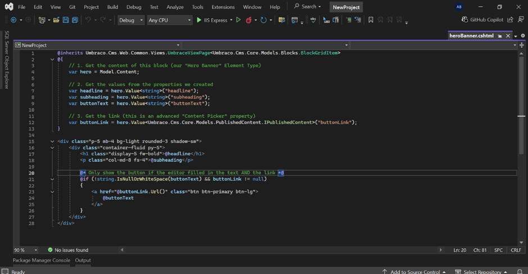Open the Extensions menu
The width and height of the screenshot is (528, 274).
point(223,7)
